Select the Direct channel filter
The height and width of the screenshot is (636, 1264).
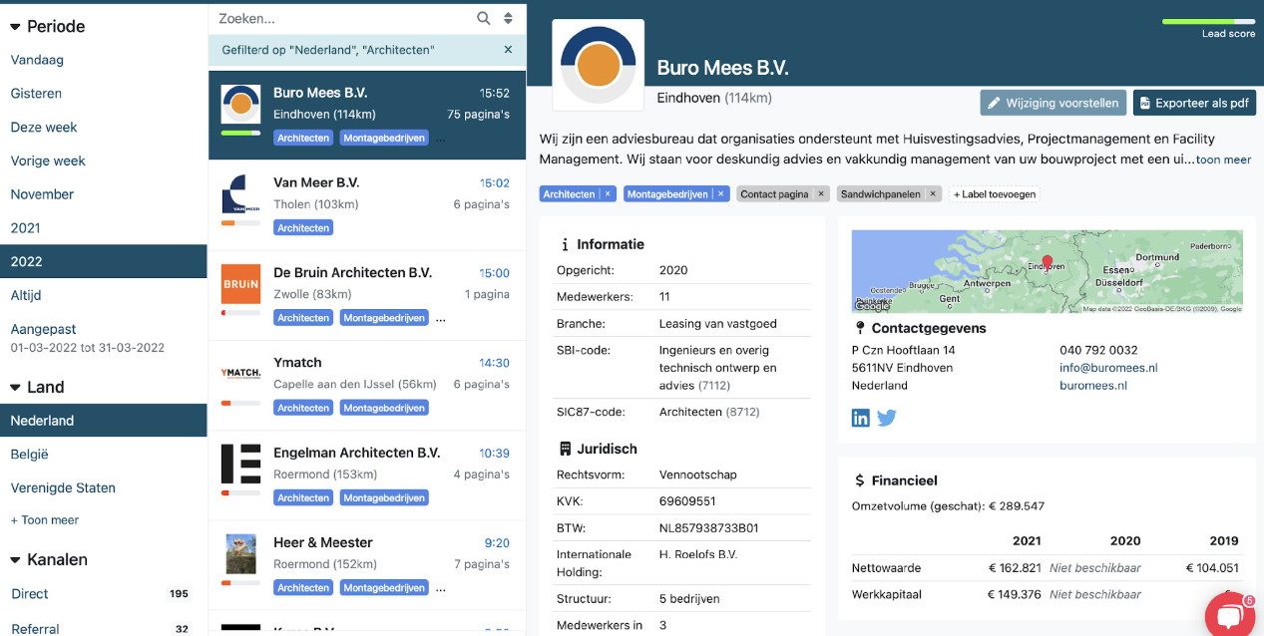click(x=30, y=594)
